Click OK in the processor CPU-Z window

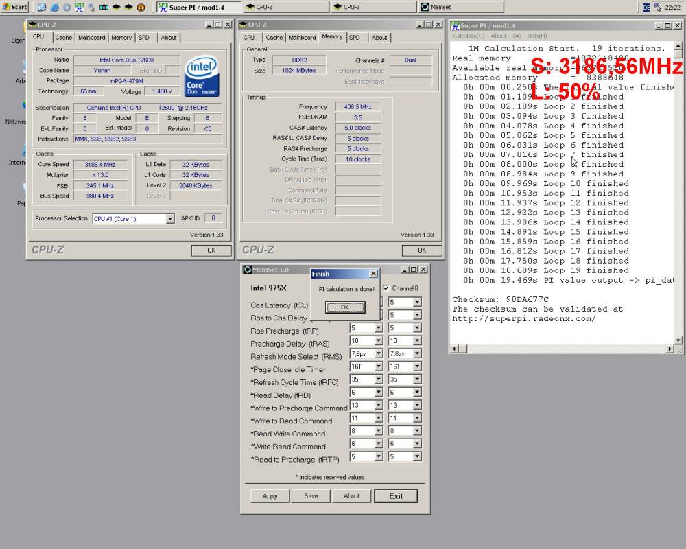pyautogui.click(x=211, y=250)
